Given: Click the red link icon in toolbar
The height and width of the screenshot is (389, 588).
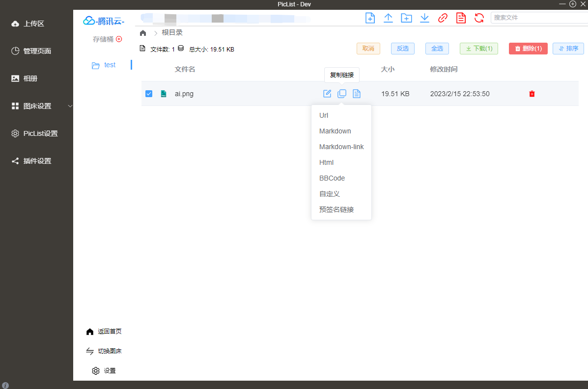Looking at the screenshot, I should pyautogui.click(x=443, y=18).
